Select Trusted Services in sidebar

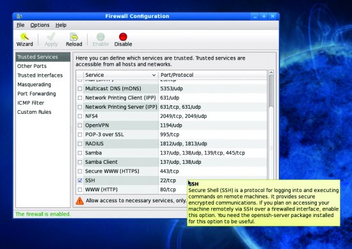click(x=43, y=57)
